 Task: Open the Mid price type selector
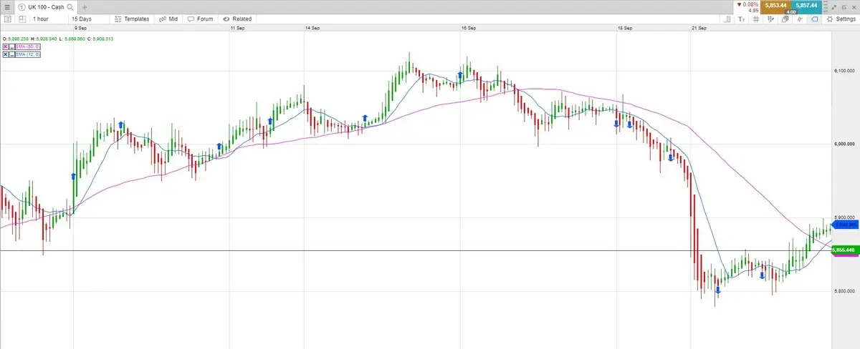click(x=171, y=19)
